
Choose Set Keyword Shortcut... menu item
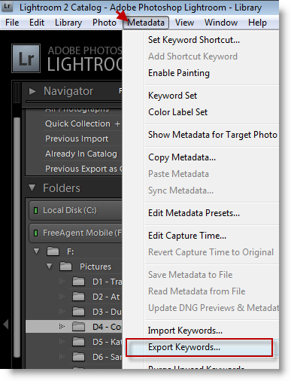click(194, 40)
